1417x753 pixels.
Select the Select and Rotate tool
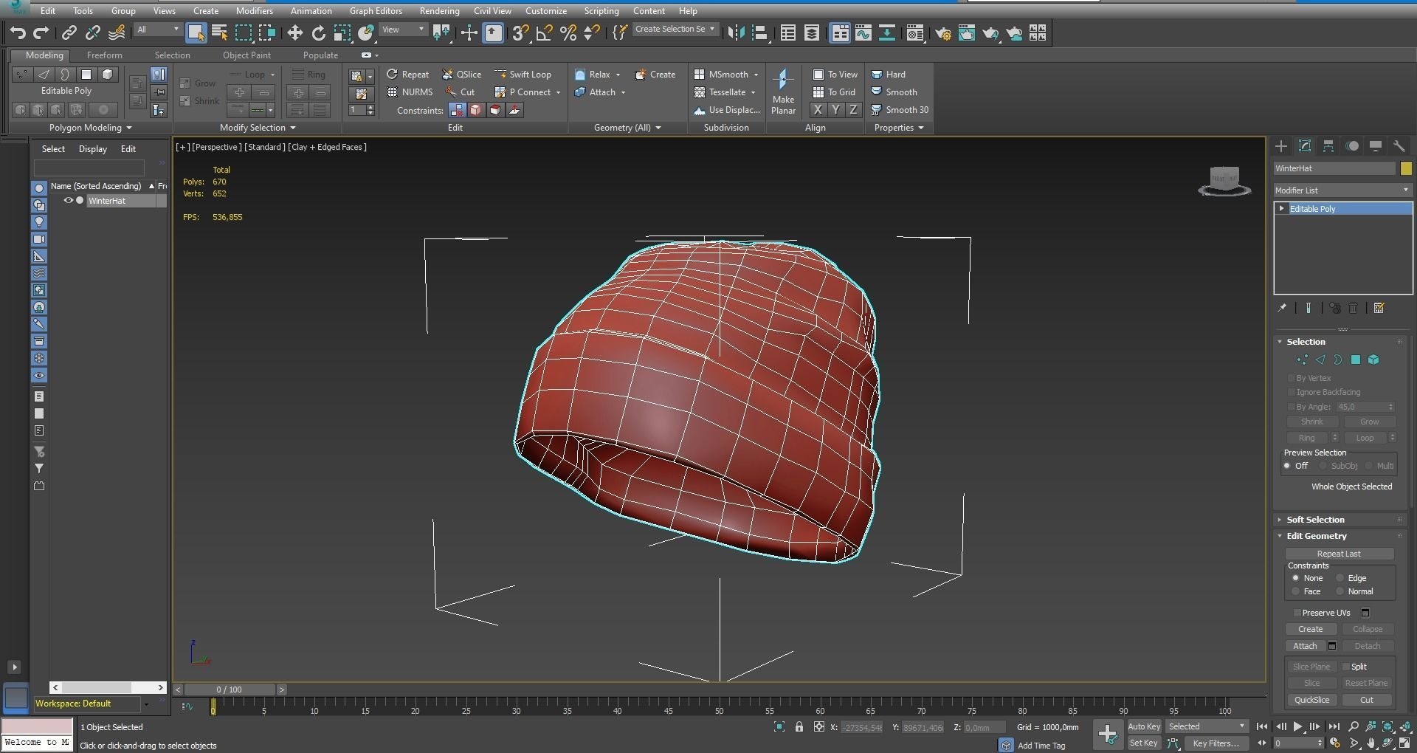(319, 32)
